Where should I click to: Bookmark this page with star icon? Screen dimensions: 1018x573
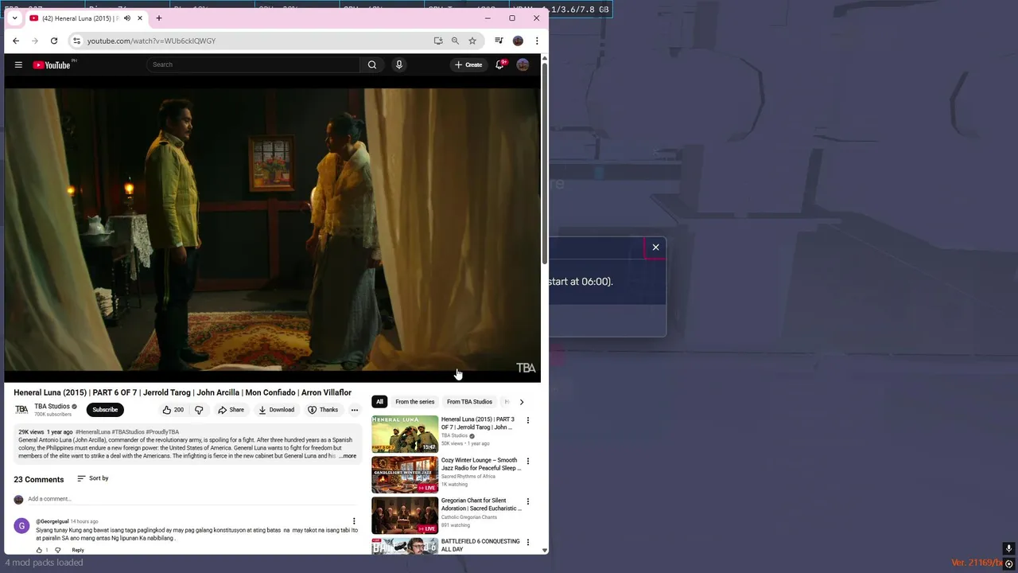tap(472, 41)
